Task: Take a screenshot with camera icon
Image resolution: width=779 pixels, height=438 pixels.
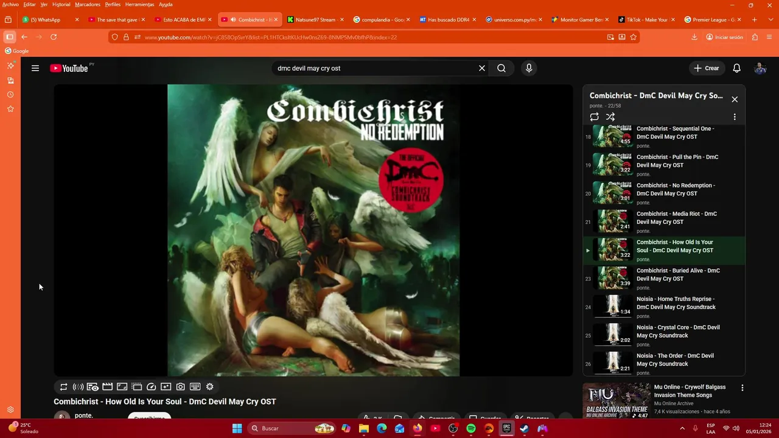Action: click(x=180, y=387)
